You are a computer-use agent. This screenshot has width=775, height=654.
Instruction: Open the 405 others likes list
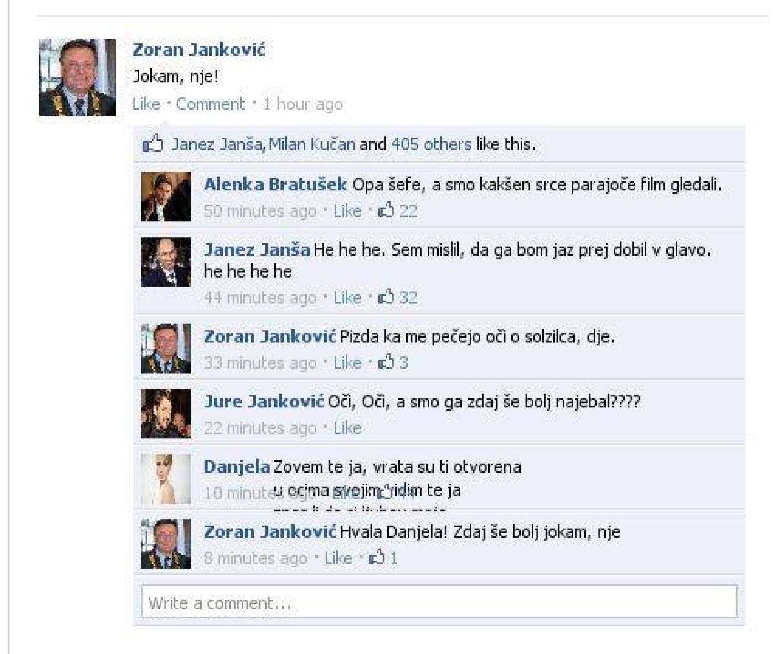pyautogui.click(x=431, y=144)
